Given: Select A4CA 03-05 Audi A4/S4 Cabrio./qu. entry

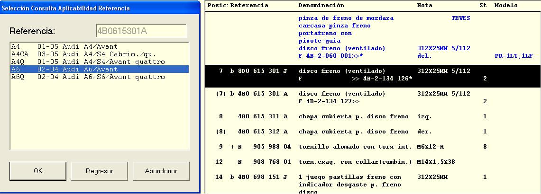Looking at the screenshot, I should point(100,54).
